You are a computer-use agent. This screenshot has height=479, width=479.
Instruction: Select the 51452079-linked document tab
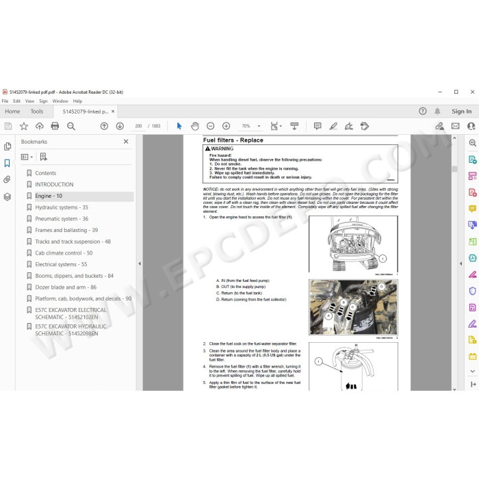coord(86,112)
